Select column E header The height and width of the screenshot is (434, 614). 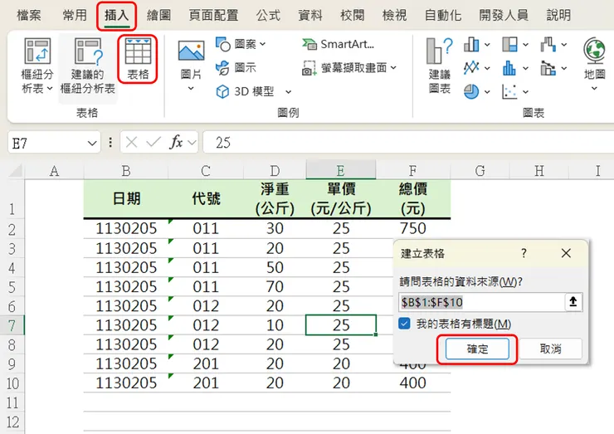pos(341,170)
